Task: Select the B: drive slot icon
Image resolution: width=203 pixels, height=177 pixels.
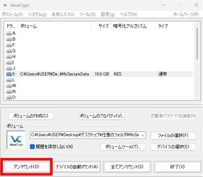Action: pyautogui.click(x=9, y=39)
